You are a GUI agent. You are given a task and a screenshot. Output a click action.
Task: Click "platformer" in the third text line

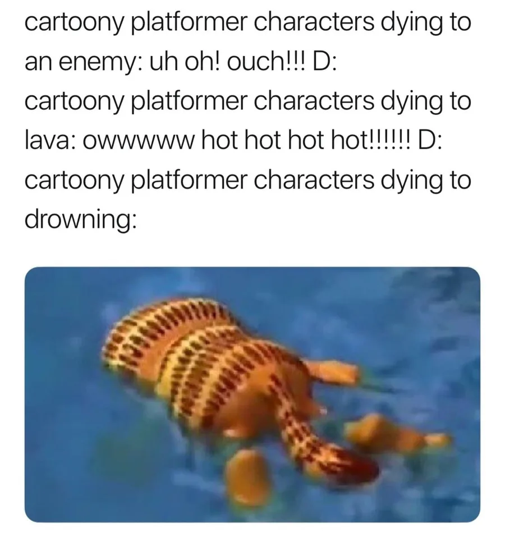(189, 103)
